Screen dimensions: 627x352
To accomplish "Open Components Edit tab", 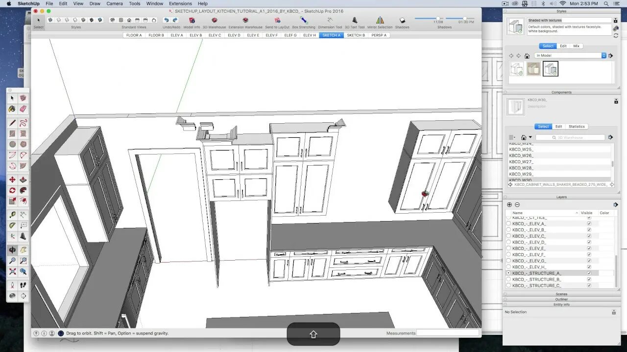I will 558,127.
